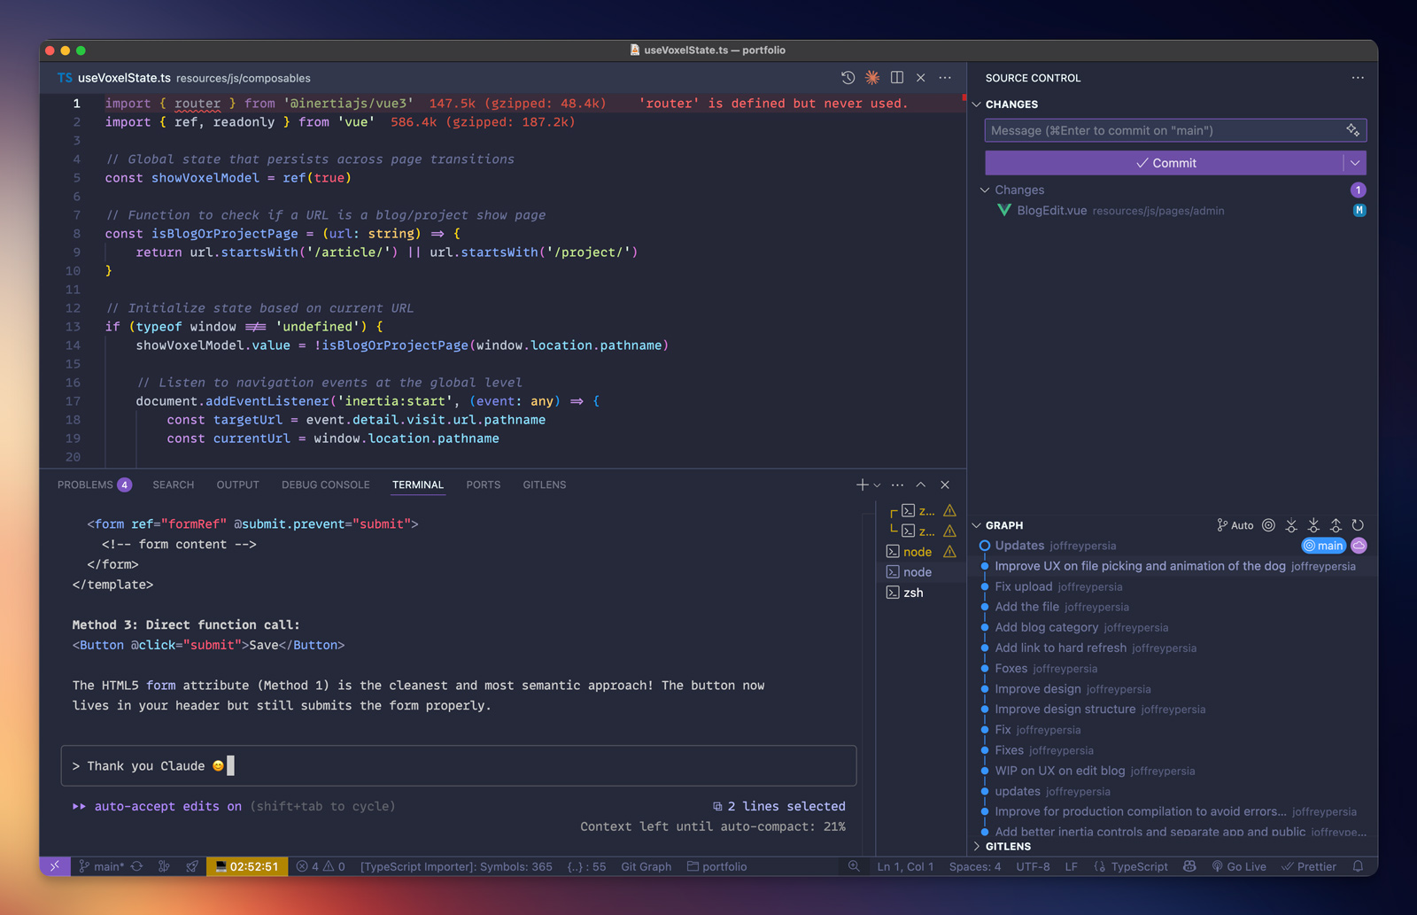Viewport: 1417px width, 915px height.
Task: Open the Commit button dropdown arrow
Action: pos(1354,163)
